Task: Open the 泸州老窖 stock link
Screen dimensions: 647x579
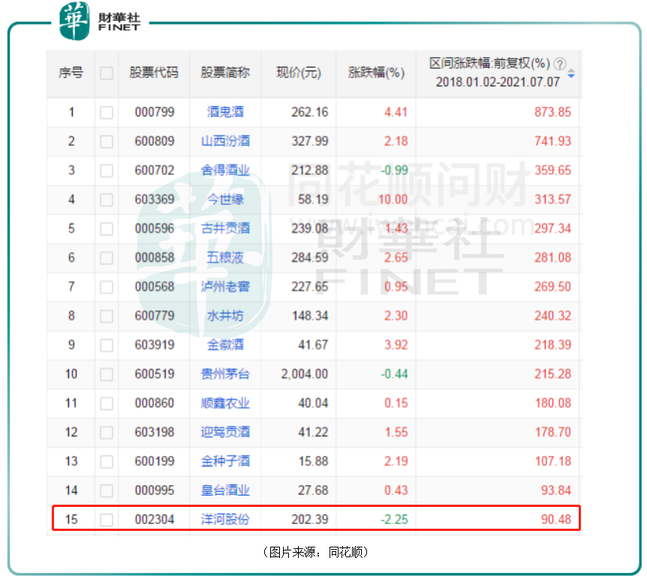Action: pyautogui.click(x=225, y=287)
